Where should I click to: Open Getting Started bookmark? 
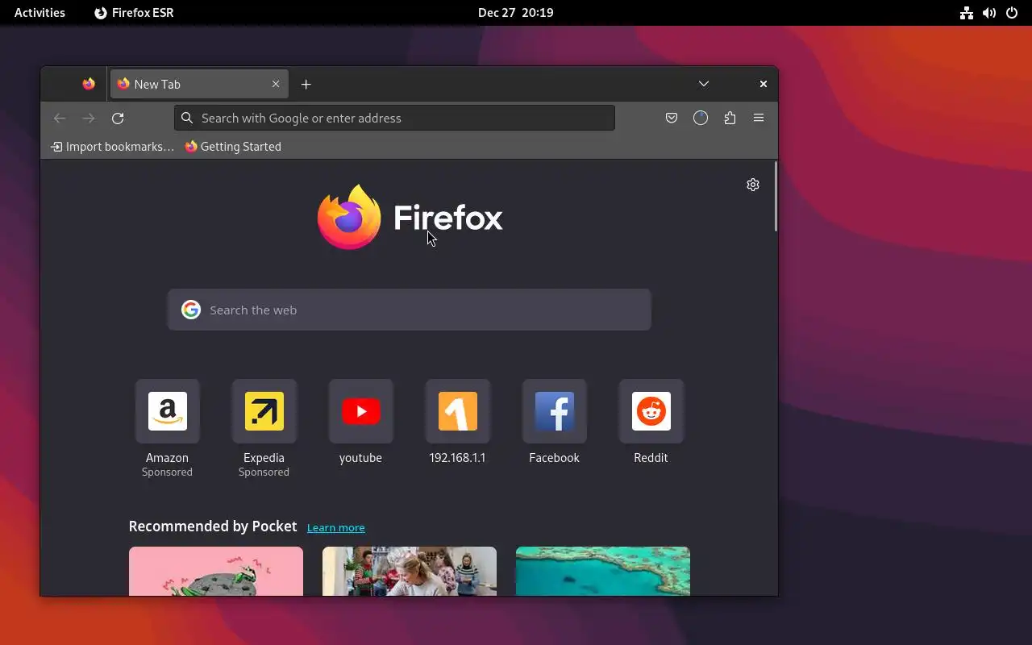[233, 147]
